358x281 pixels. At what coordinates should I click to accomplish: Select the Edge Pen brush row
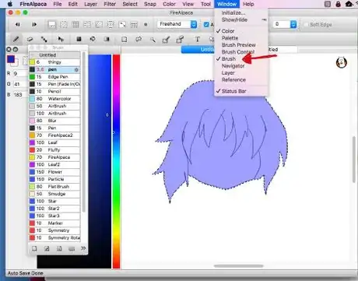click(54, 77)
